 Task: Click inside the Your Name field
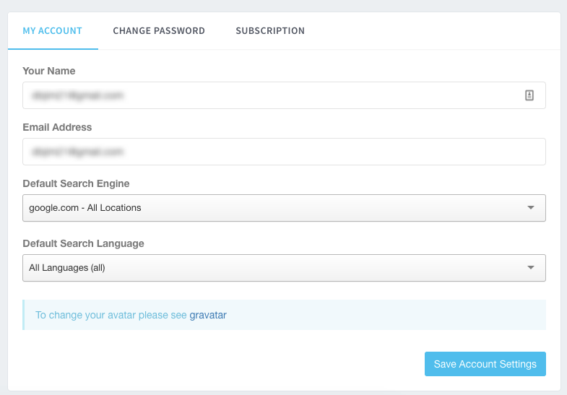[284, 95]
